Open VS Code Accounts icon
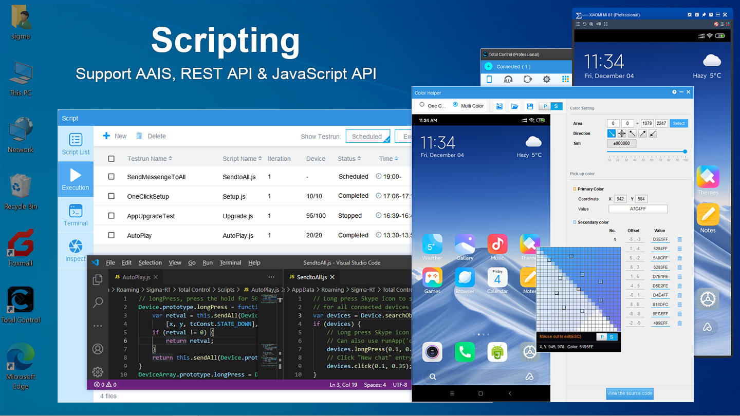The width and height of the screenshot is (740, 416). (x=98, y=349)
